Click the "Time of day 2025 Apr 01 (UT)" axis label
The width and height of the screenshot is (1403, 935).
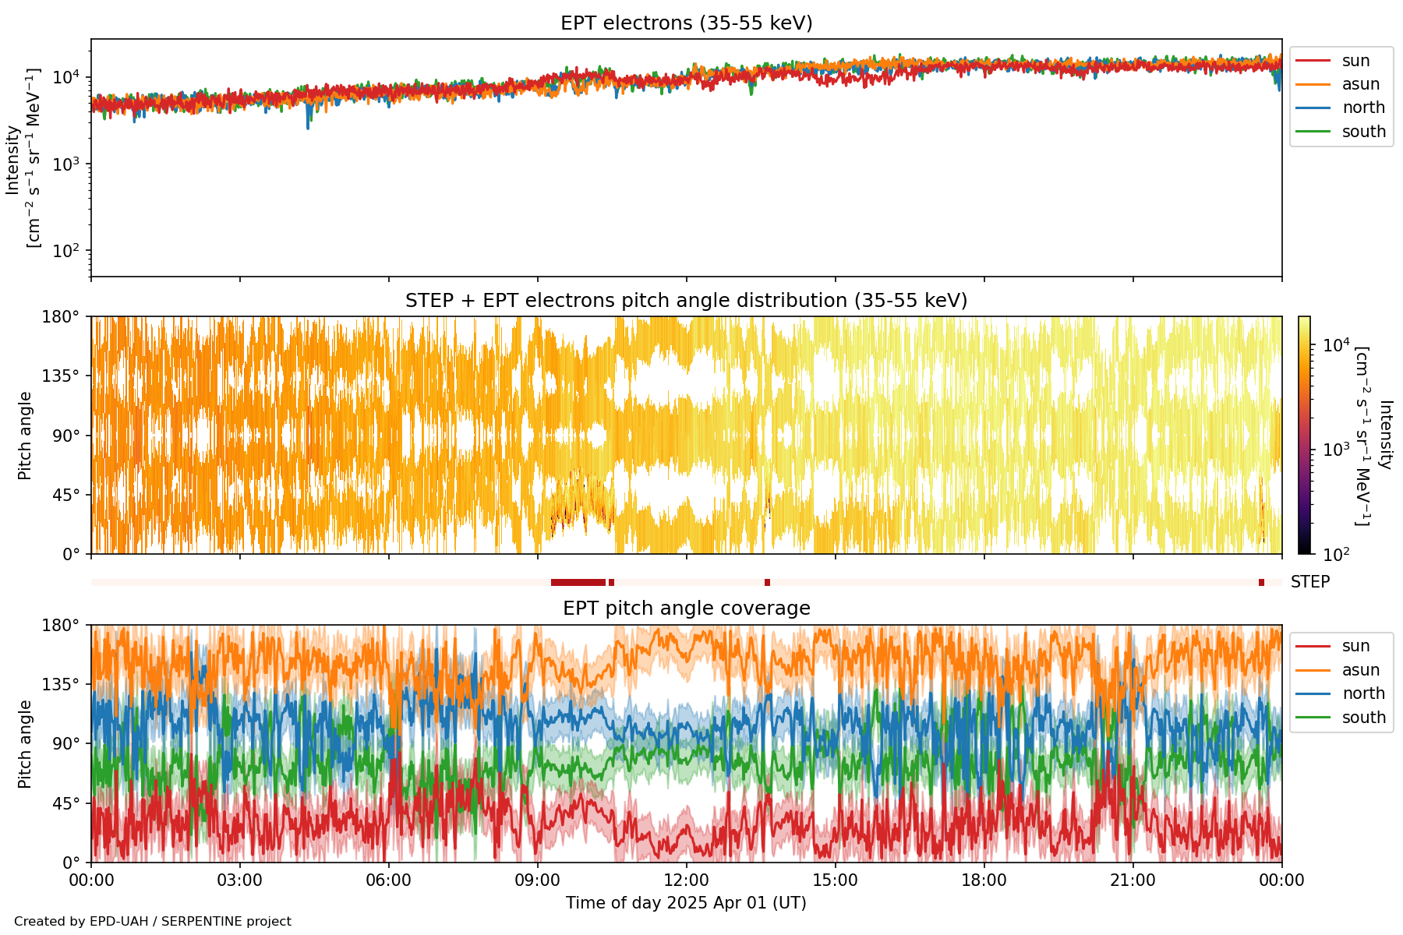686,903
